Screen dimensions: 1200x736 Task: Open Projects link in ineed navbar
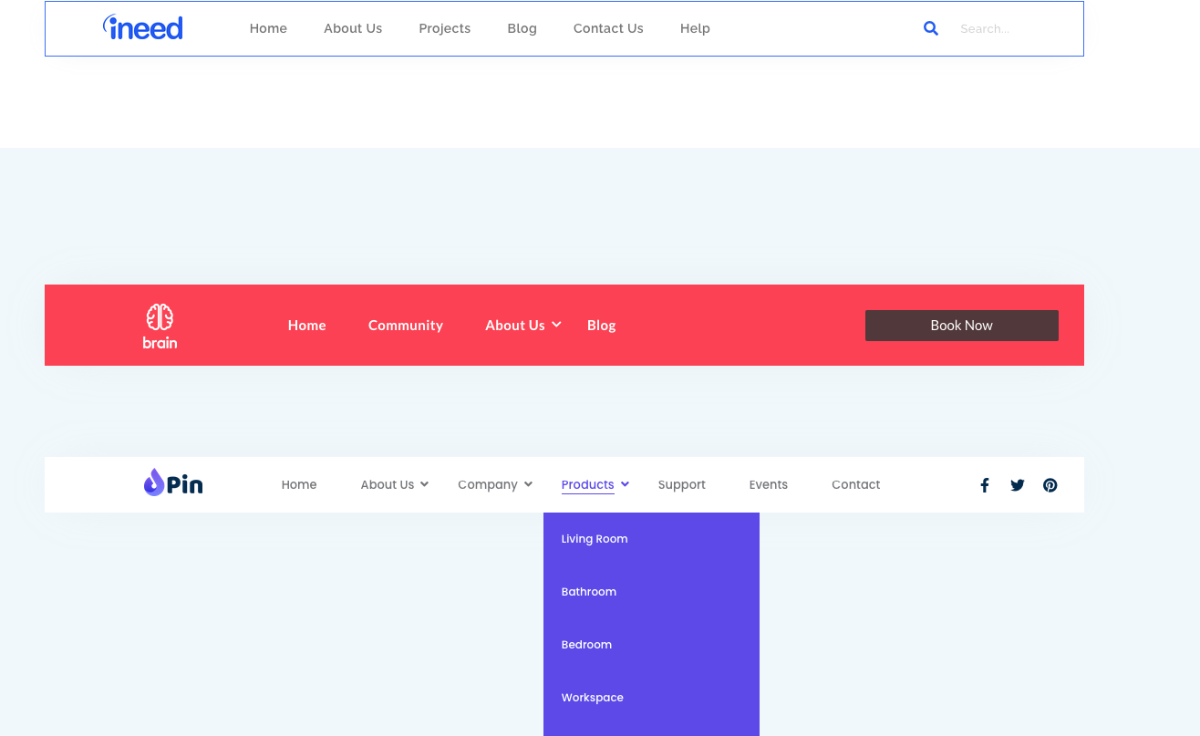445,28
